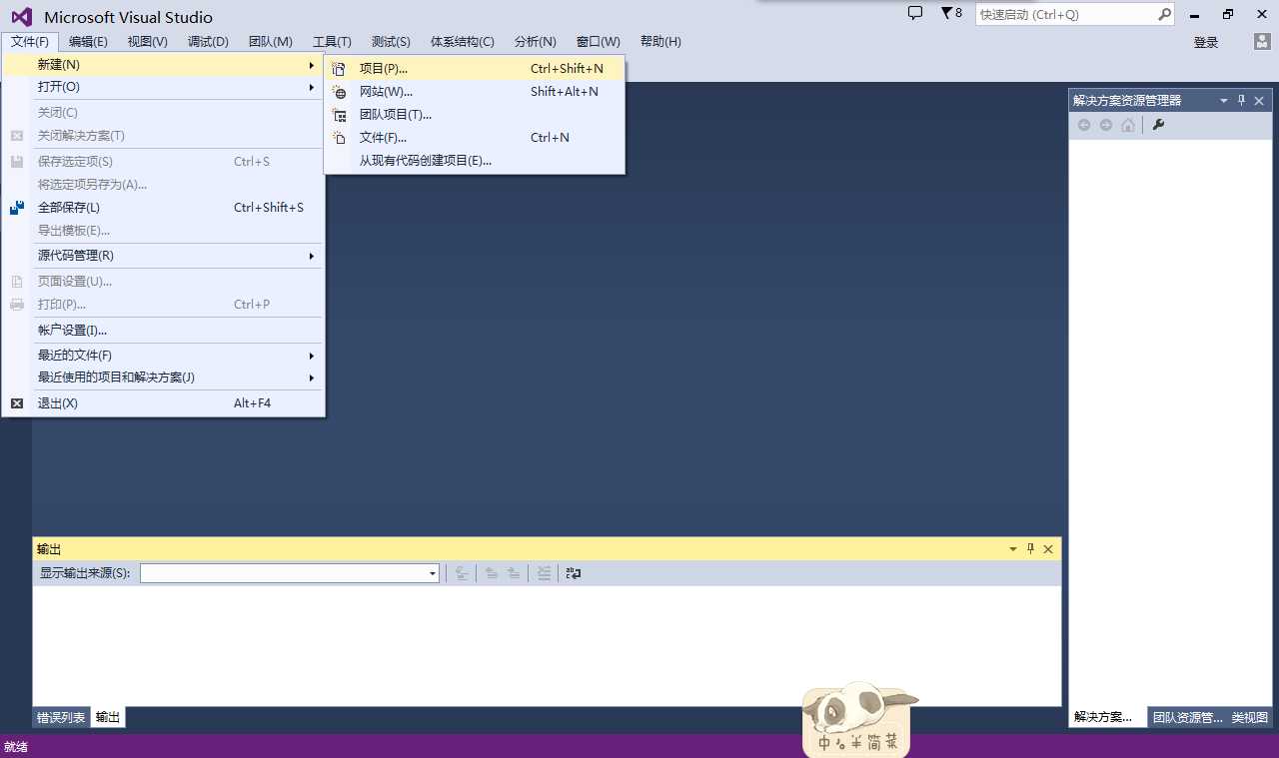Open the 工具(T) menu
Screen dimensions: 1279x758
pos(332,42)
